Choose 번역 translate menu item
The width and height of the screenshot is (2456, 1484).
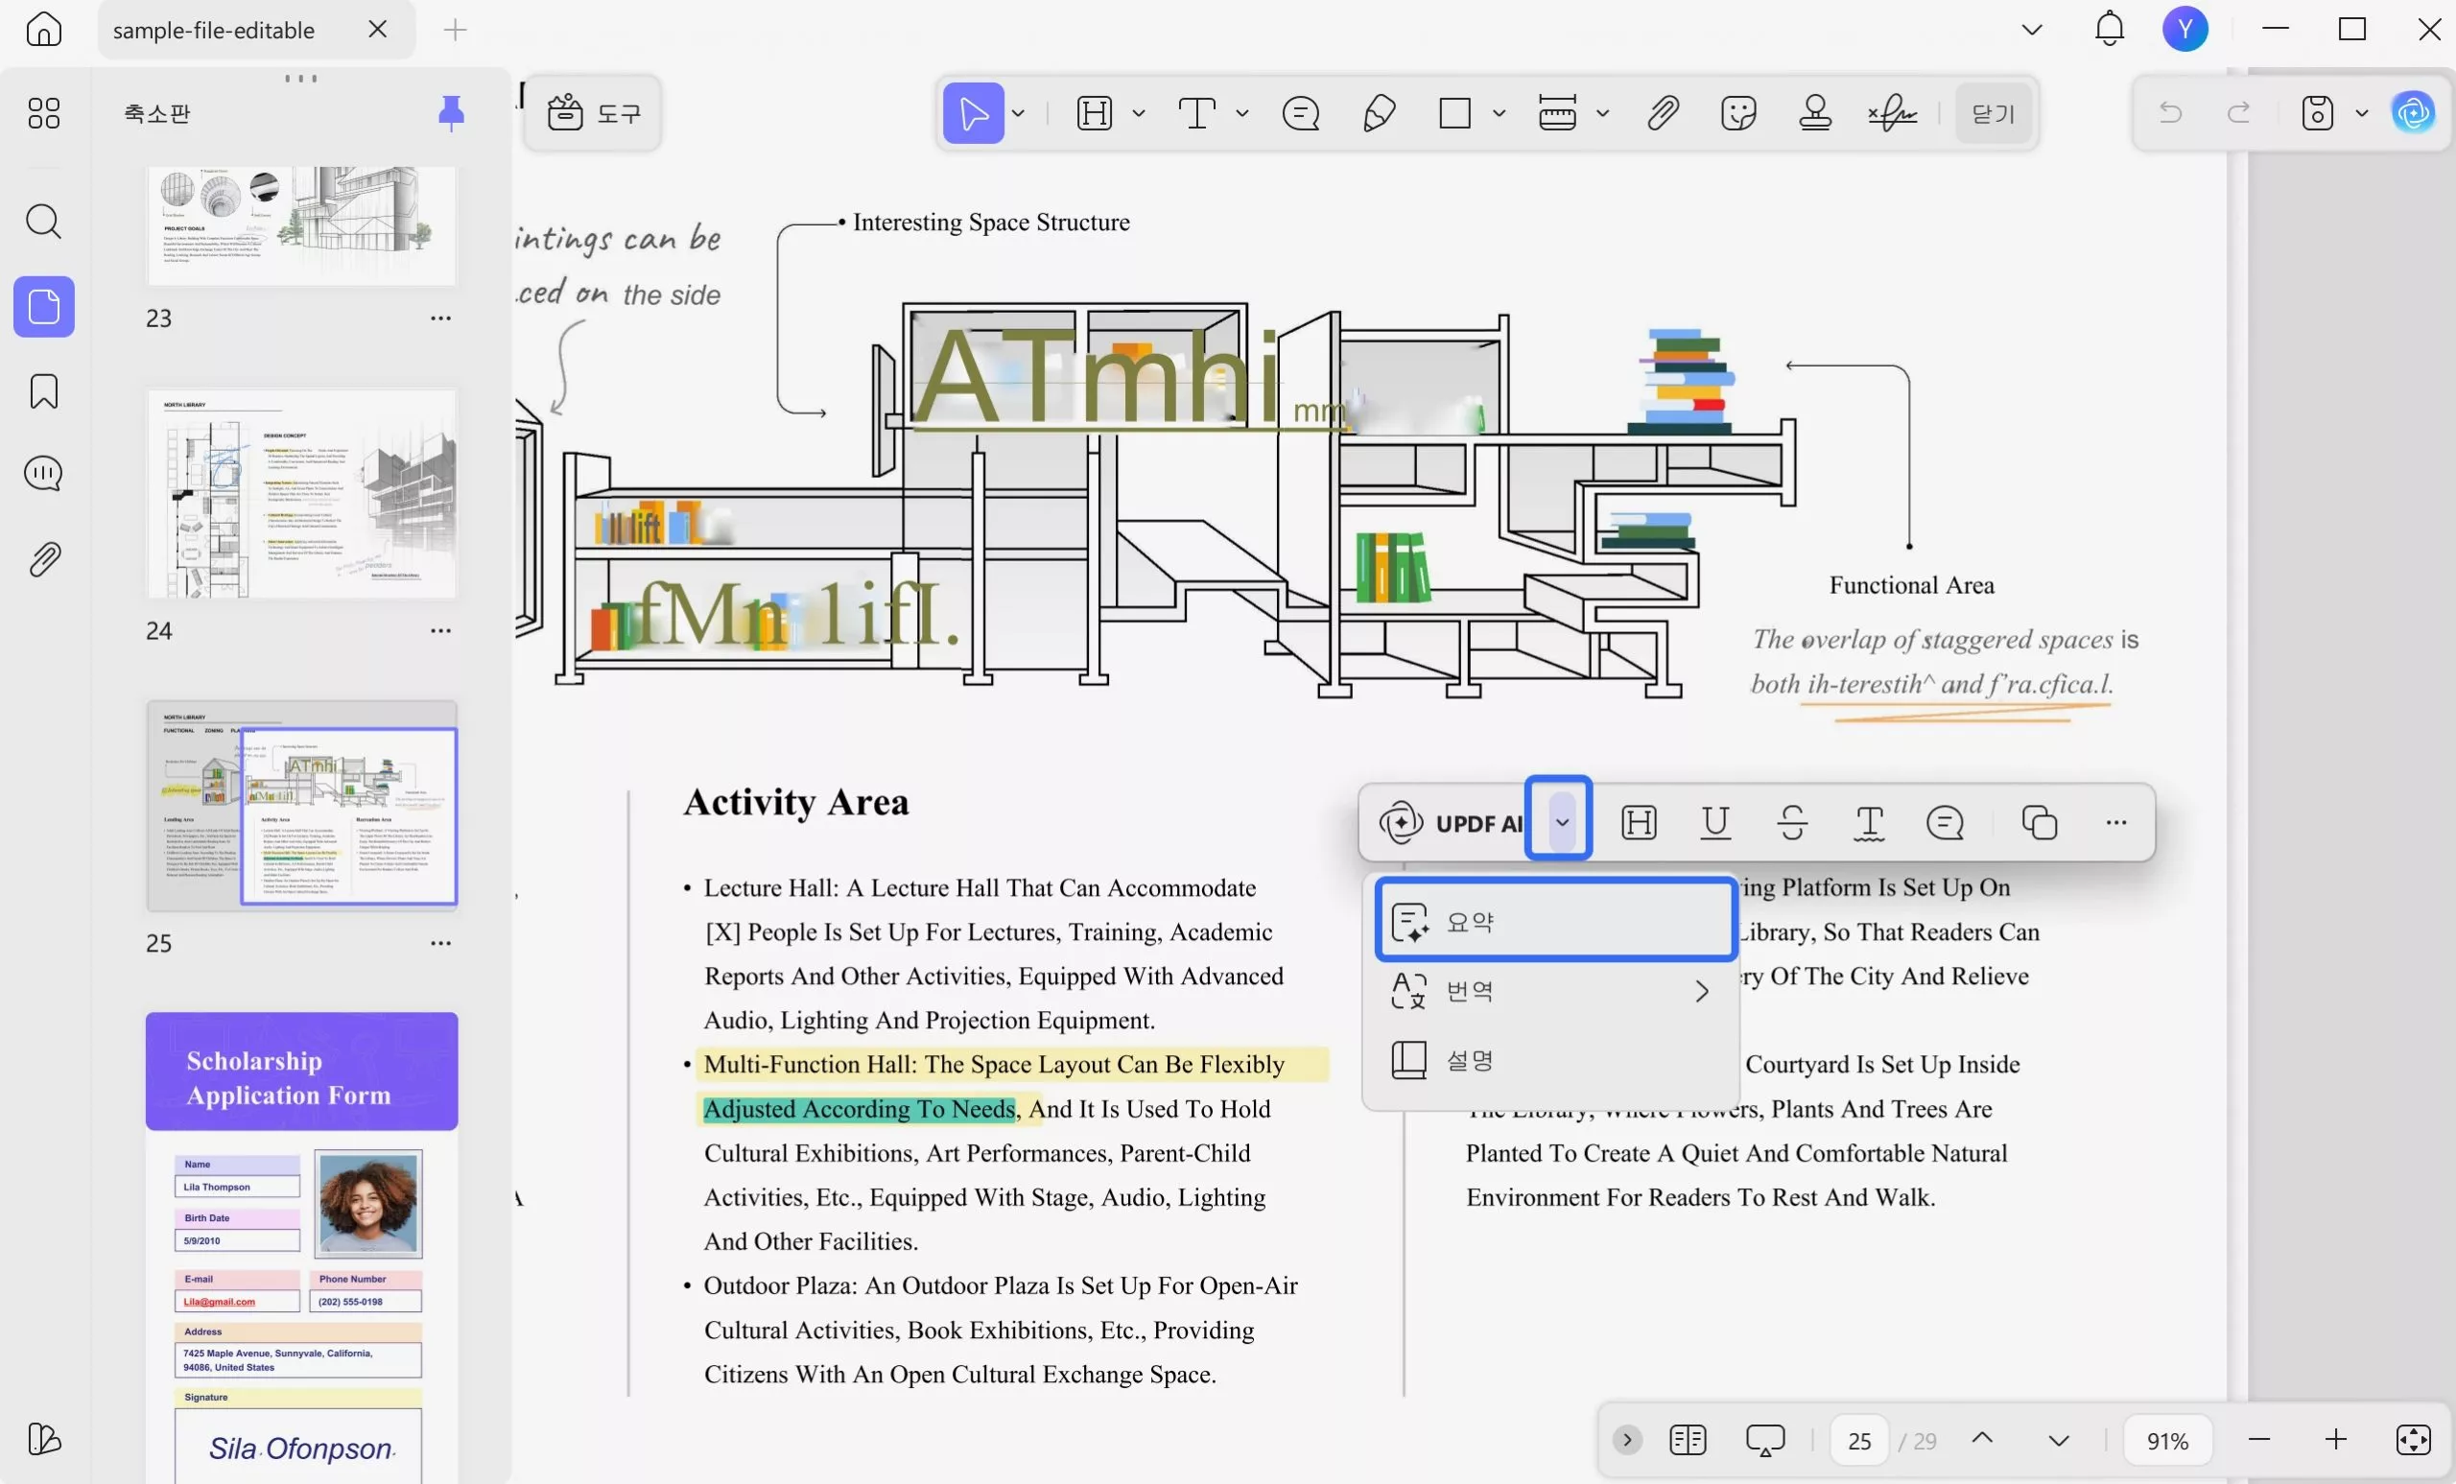click(1551, 990)
